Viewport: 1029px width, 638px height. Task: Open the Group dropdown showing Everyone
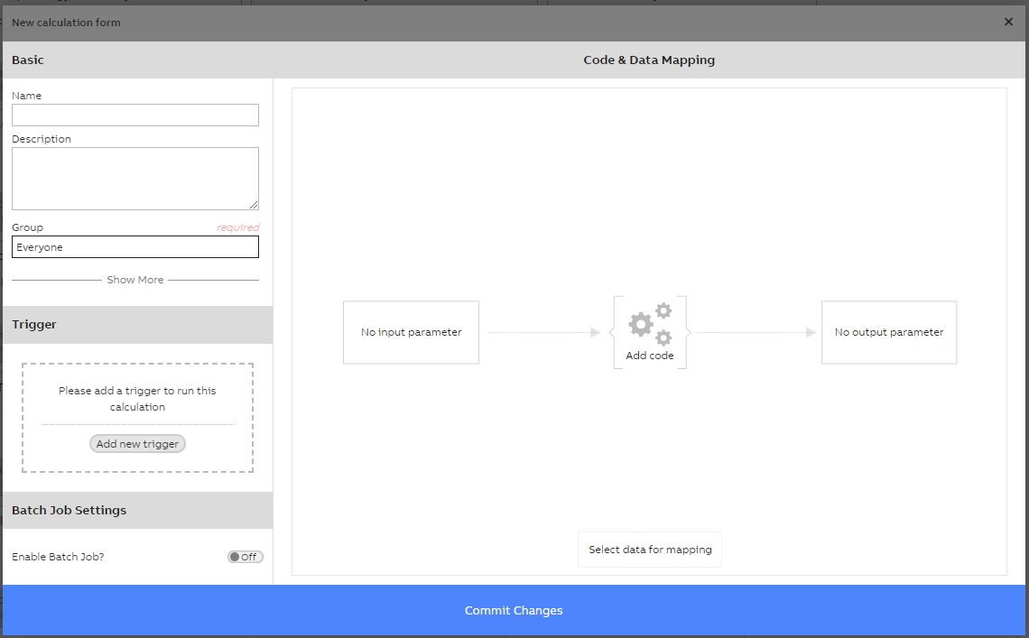click(x=134, y=246)
